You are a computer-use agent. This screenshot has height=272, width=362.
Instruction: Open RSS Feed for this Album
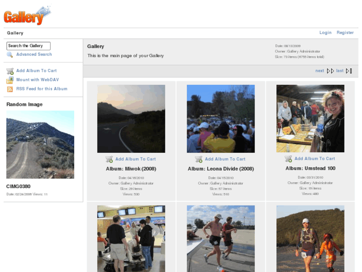click(x=41, y=89)
